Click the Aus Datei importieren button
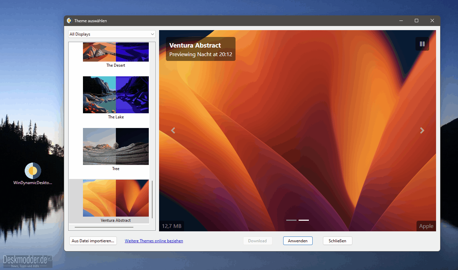Screen dimensions: 458x270 (x=93, y=241)
